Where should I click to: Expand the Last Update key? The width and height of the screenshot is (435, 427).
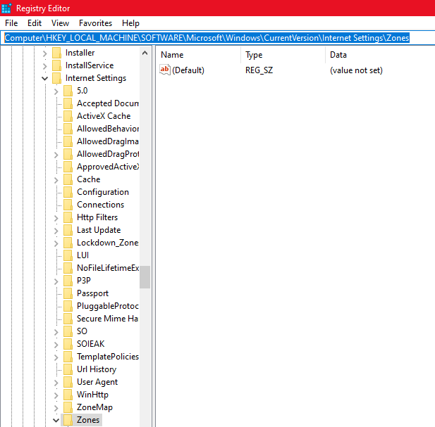[x=56, y=231]
